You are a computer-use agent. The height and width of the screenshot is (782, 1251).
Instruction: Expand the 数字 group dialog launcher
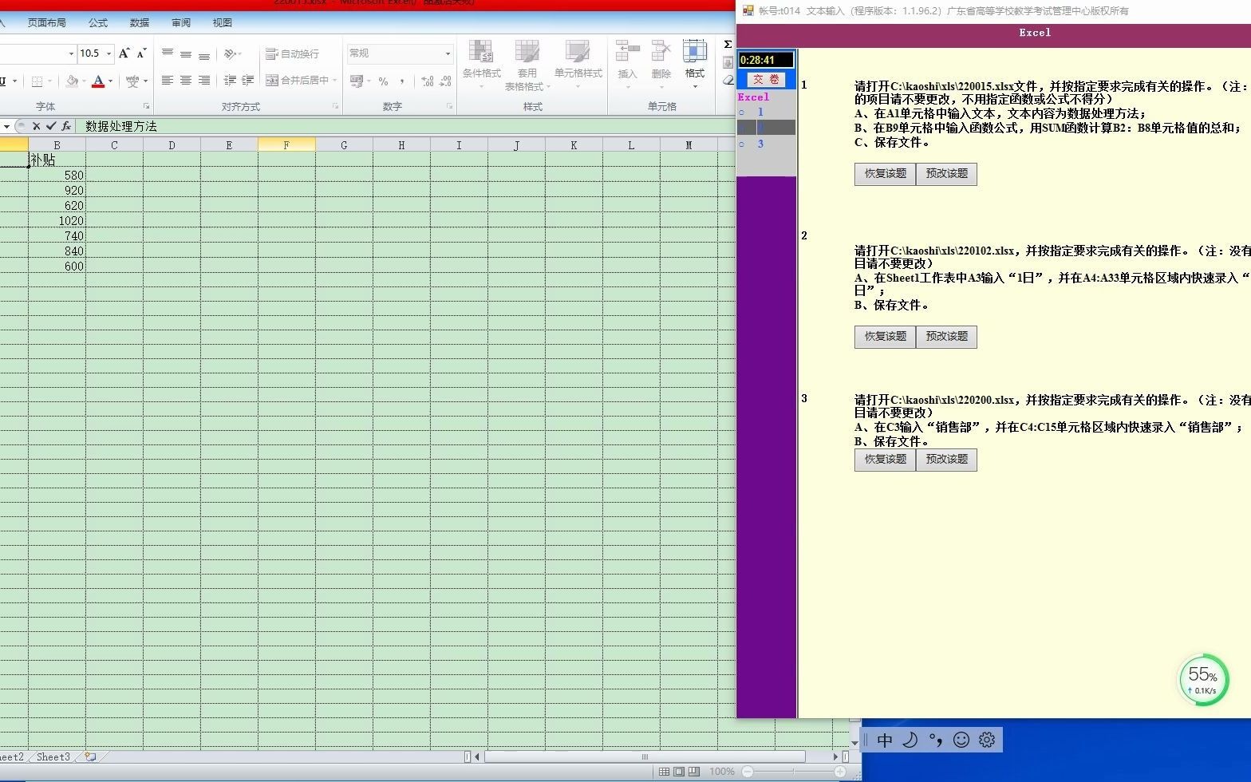tap(450, 106)
